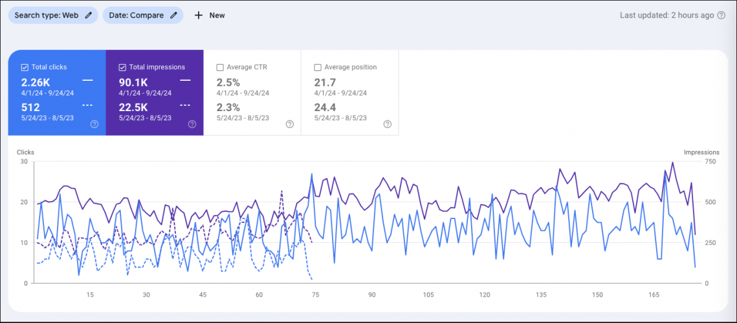
Task: Open the Search type: Web filter chip
Action: tap(47, 16)
